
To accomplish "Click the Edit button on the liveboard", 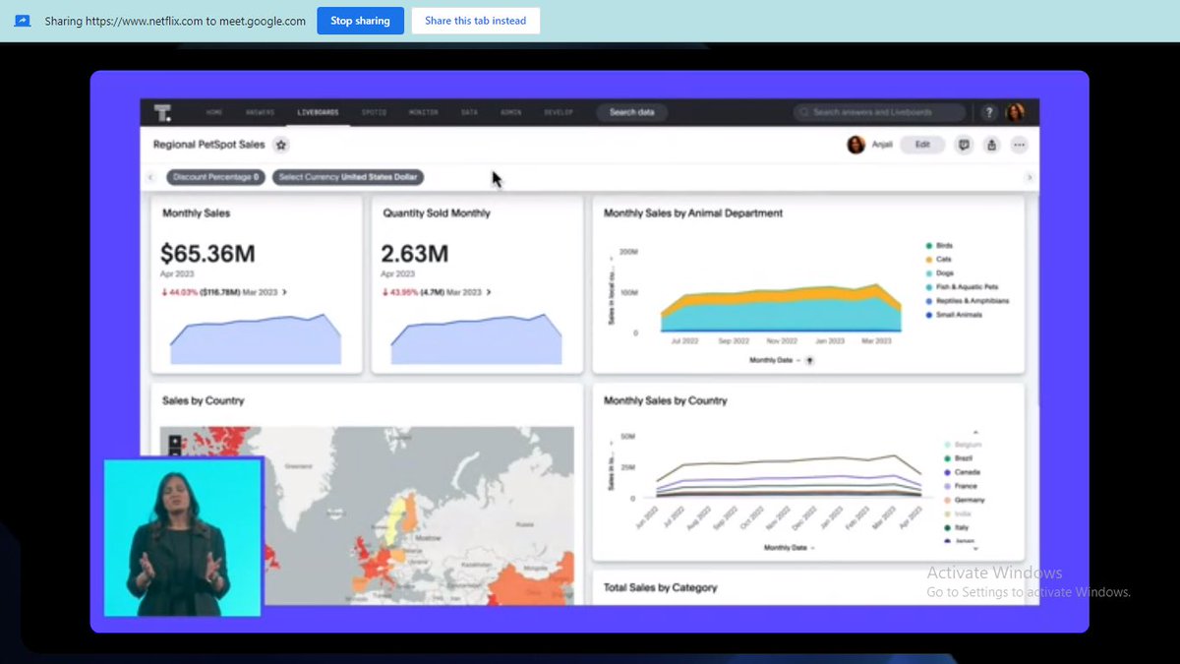I will pyautogui.click(x=922, y=145).
